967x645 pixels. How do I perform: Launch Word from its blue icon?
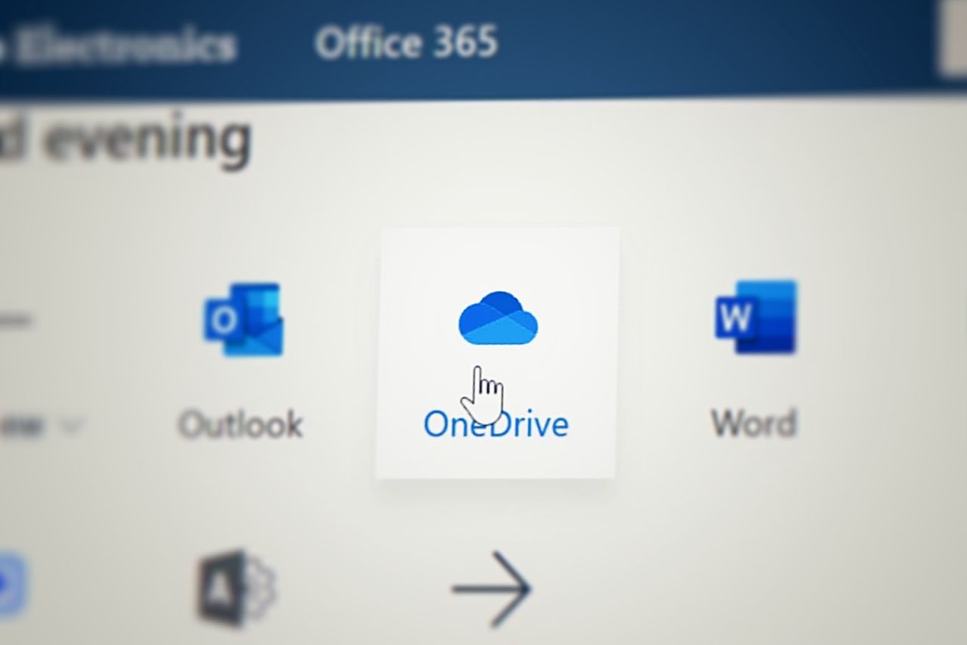(755, 317)
